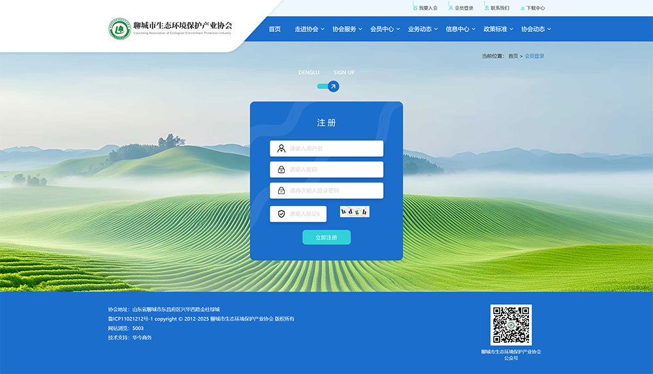
Task: Click the user icon in username field
Action: pyautogui.click(x=281, y=149)
